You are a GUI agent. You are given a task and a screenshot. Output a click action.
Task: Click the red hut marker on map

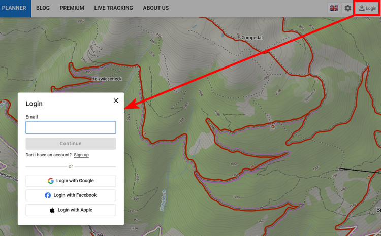tap(273, 126)
